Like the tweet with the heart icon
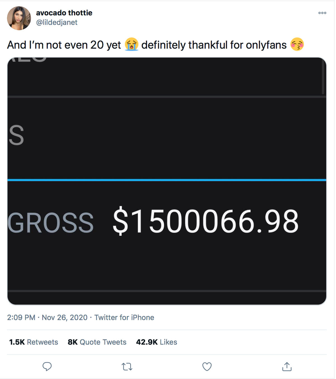Screen dimensions: 336x379 (207, 366)
